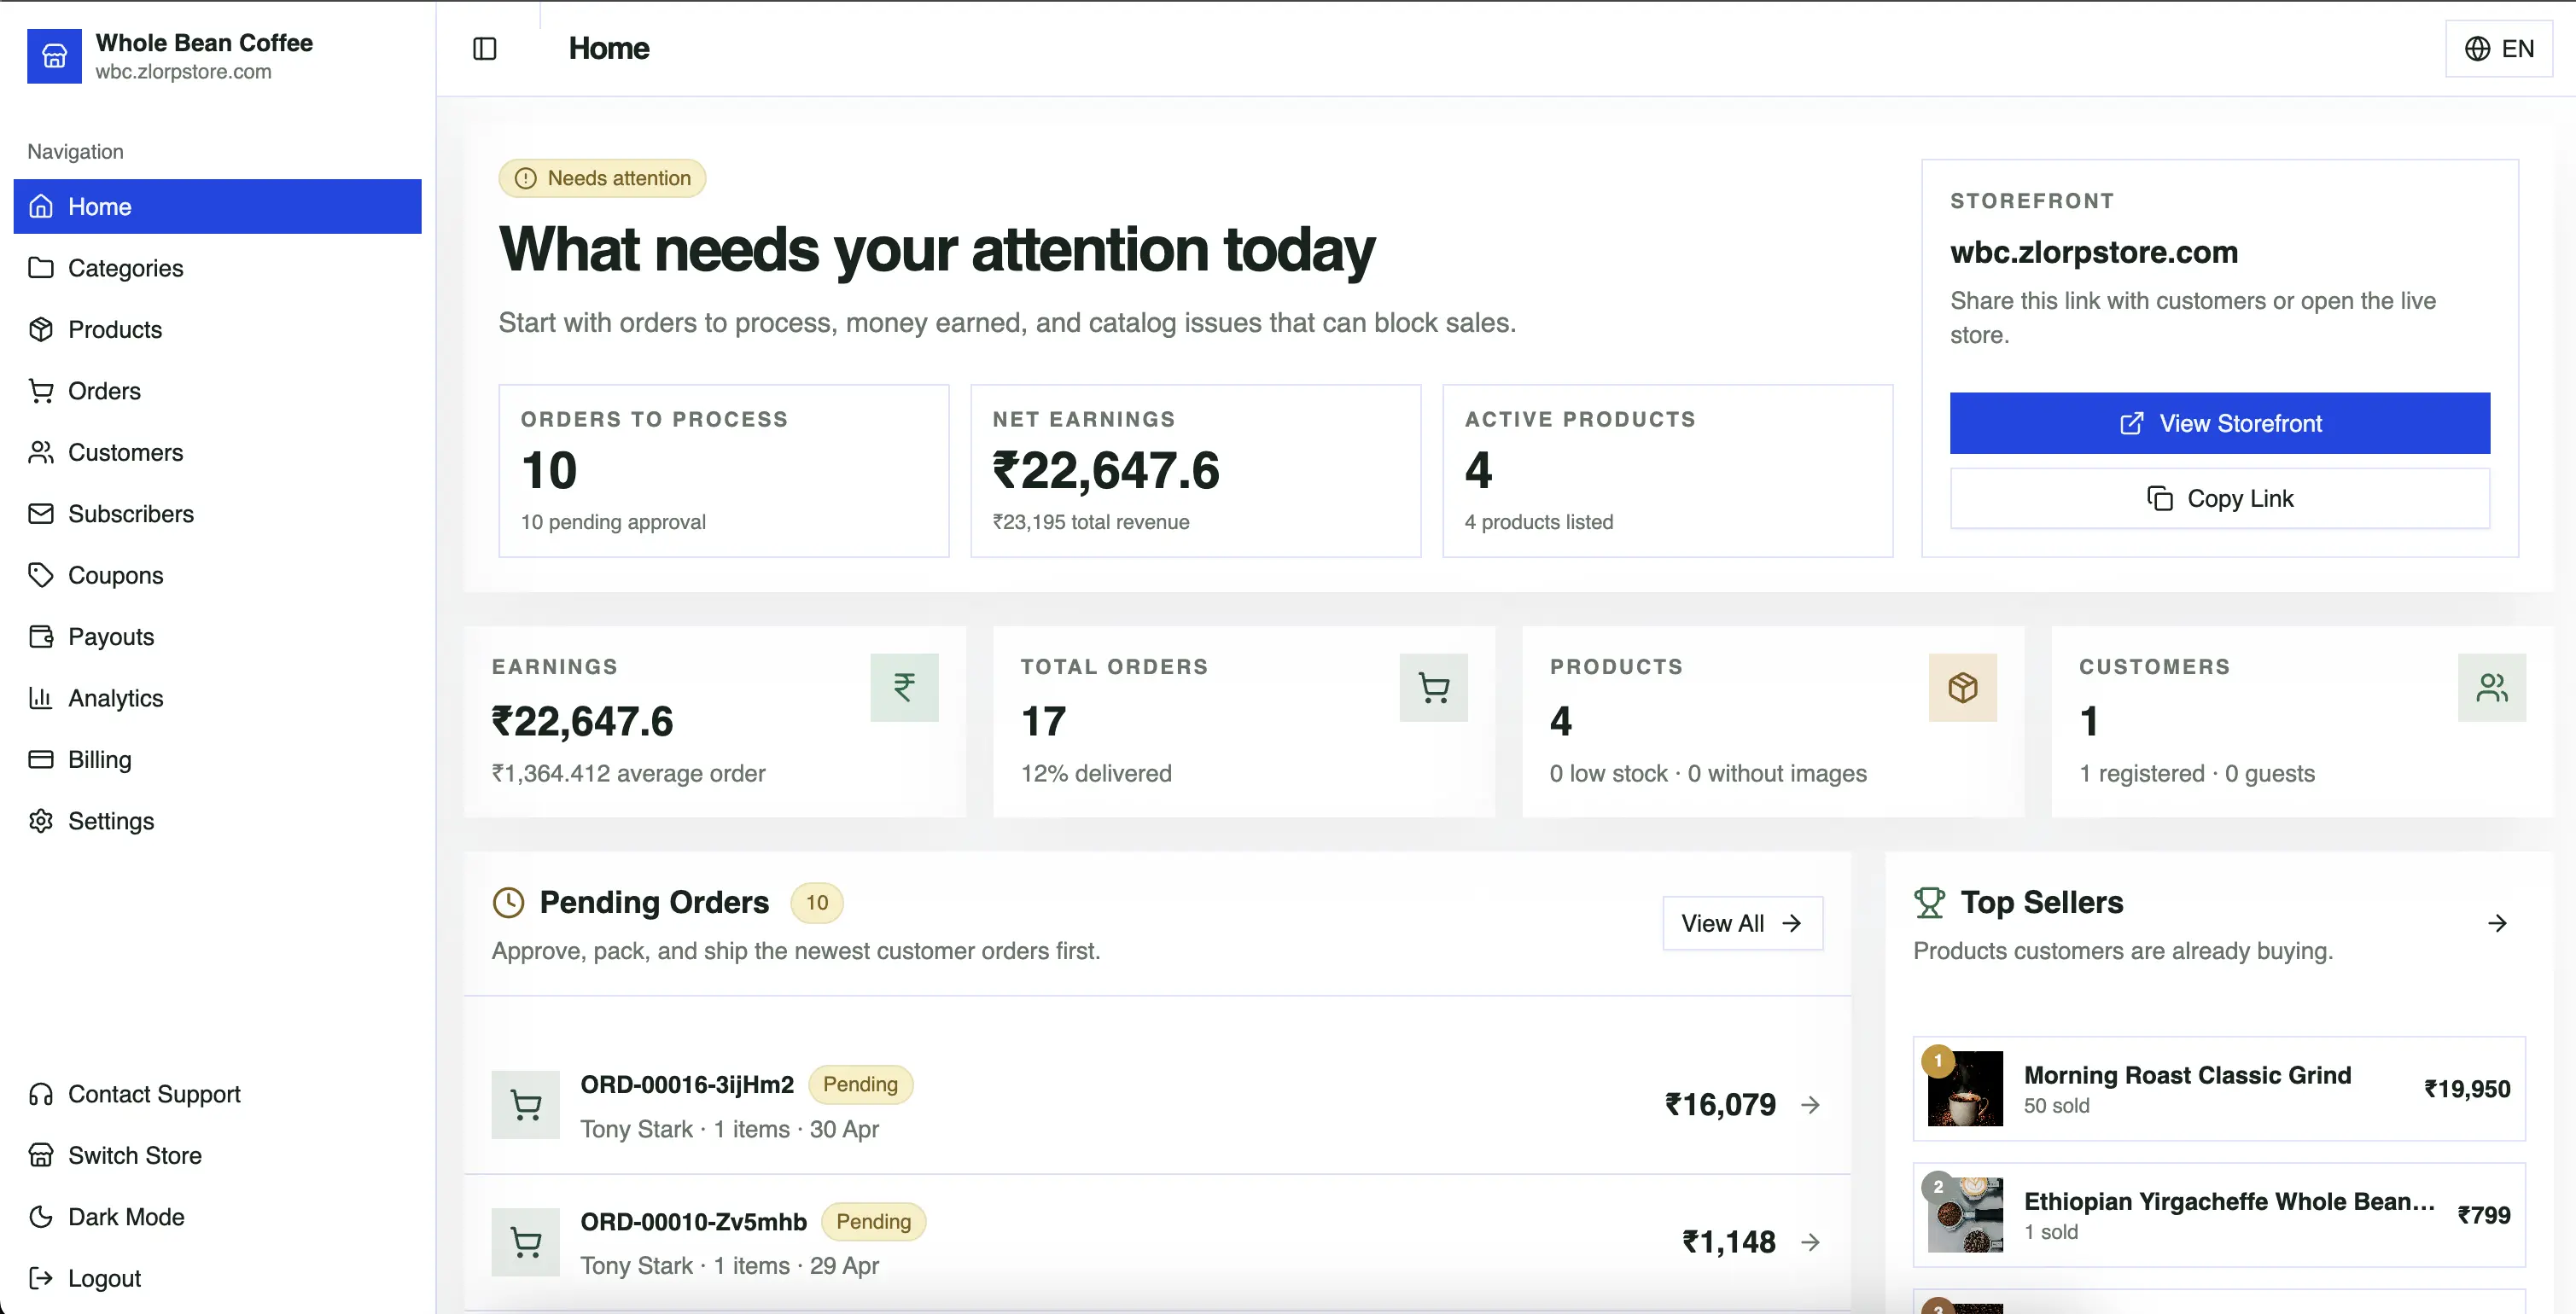2576x1314 pixels.
Task: Open the Products page
Action: 218,329
